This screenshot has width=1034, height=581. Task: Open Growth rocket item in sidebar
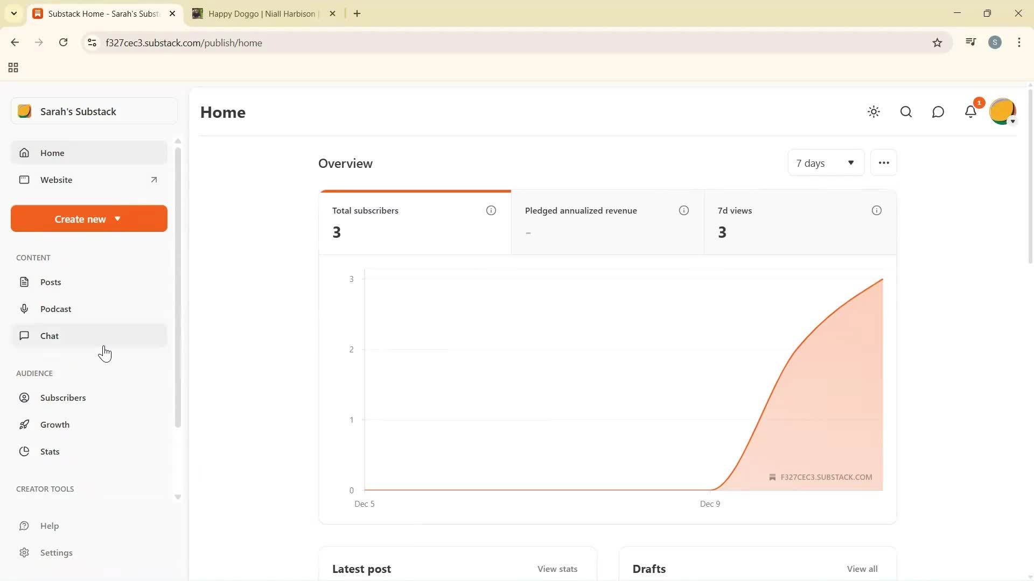click(54, 424)
